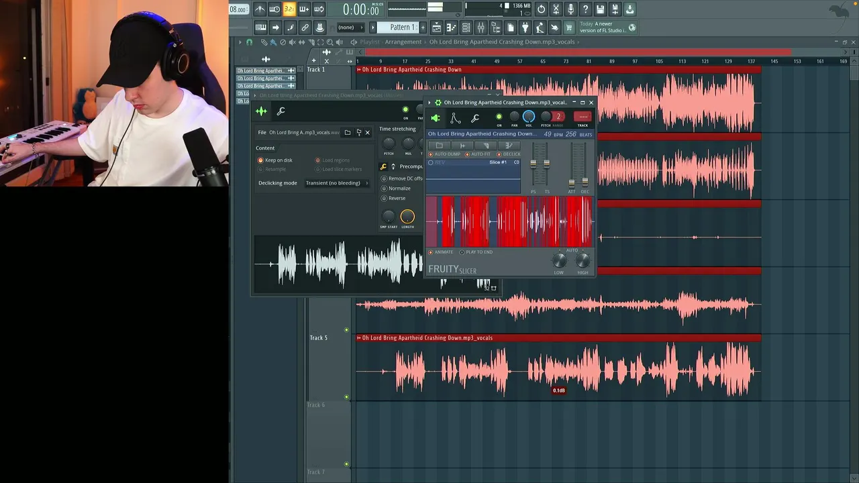The image size is (859, 483).
Task: Click the link-to-controller chain icon
Action: click(305, 28)
